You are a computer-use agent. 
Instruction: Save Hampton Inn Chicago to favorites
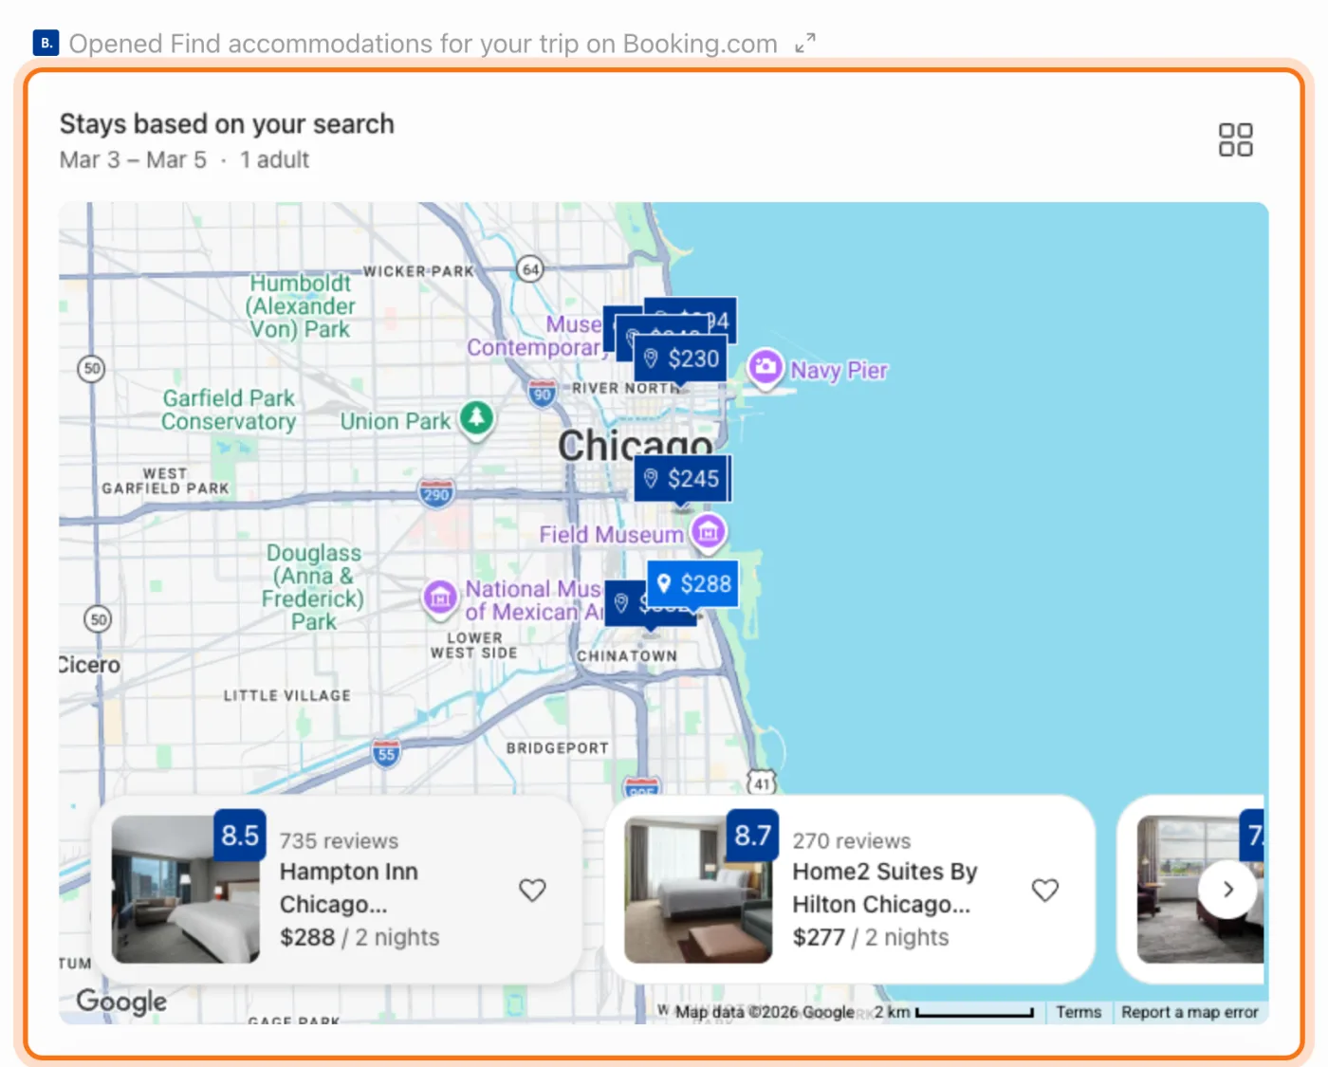point(532,890)
